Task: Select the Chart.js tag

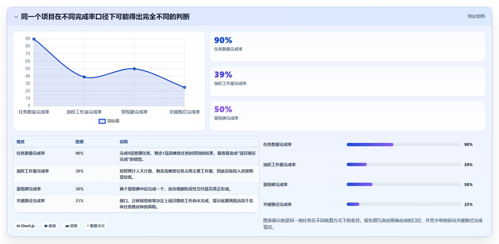Action: coord(26,226)
